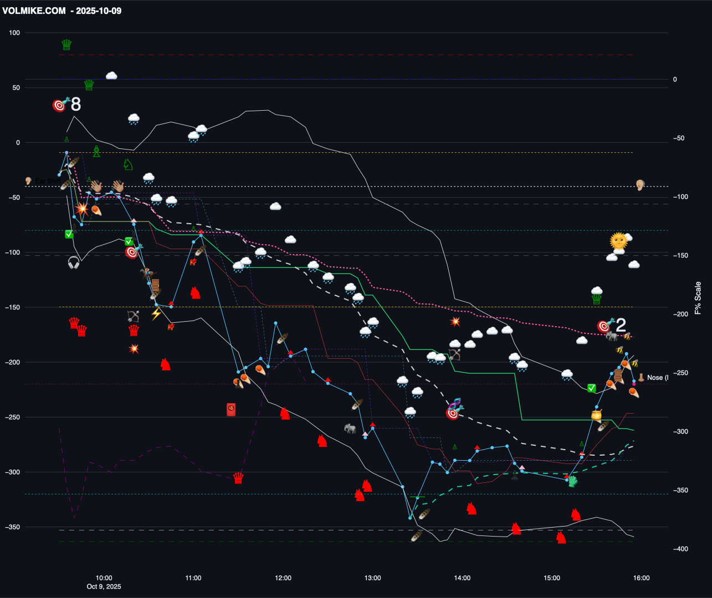This screenshot has height=598, width=712.
Task: Select the 15:00 time axis label
Action: point(552,578)
